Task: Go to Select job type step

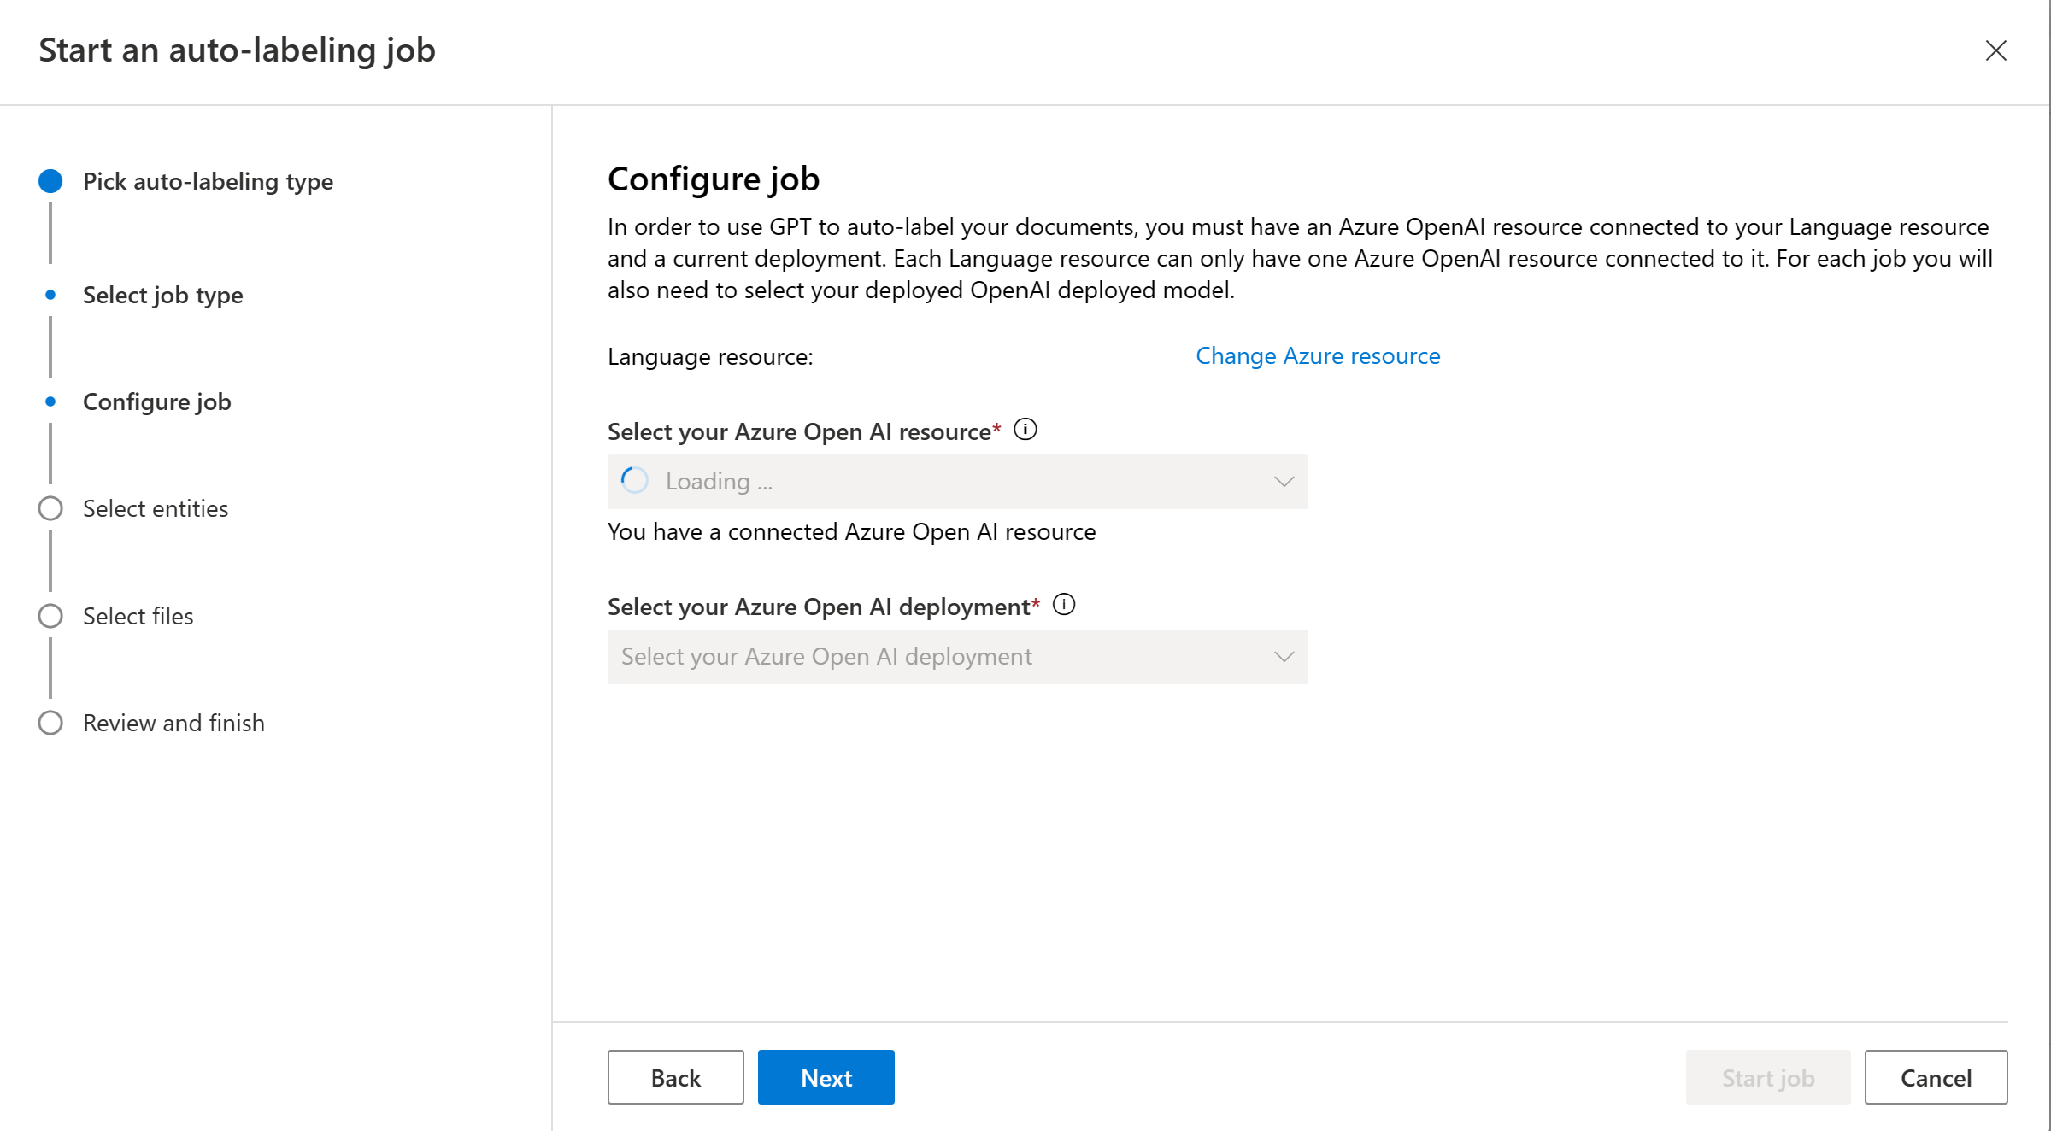Action: point(162,295)
